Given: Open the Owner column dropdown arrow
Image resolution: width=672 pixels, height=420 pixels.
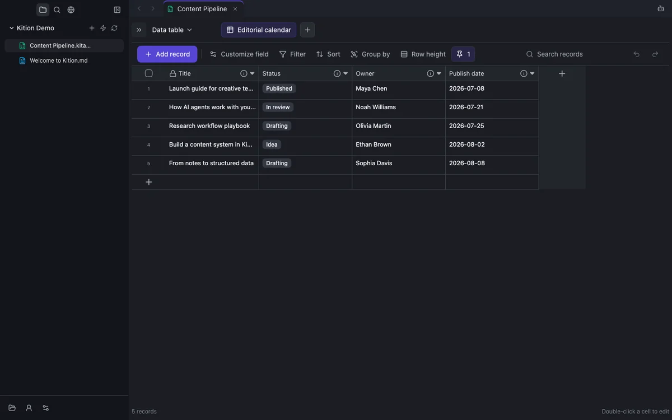Looking at the screenshot, I should [x=439, y=73].
